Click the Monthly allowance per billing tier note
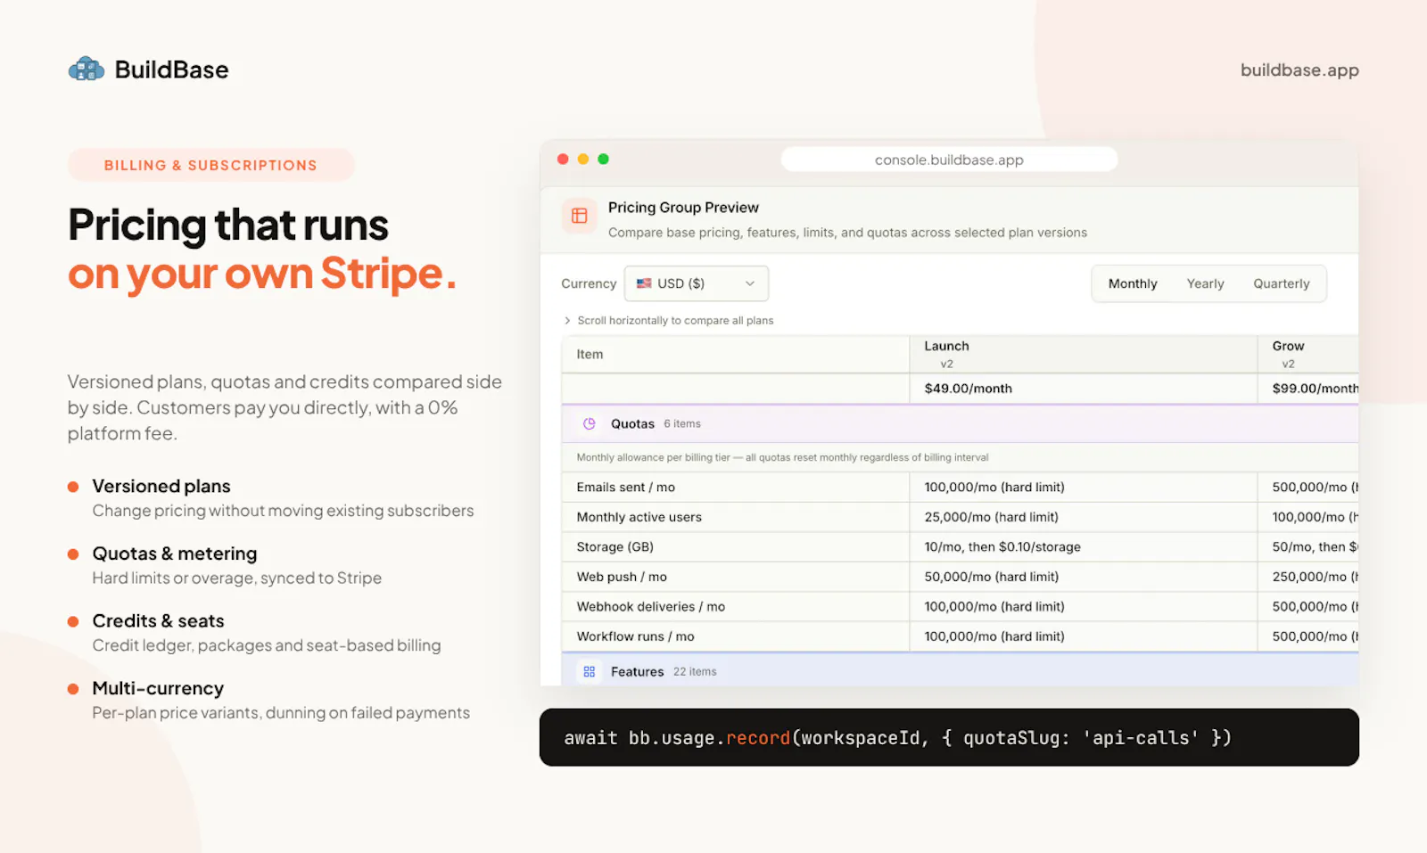 pos(782,458)
